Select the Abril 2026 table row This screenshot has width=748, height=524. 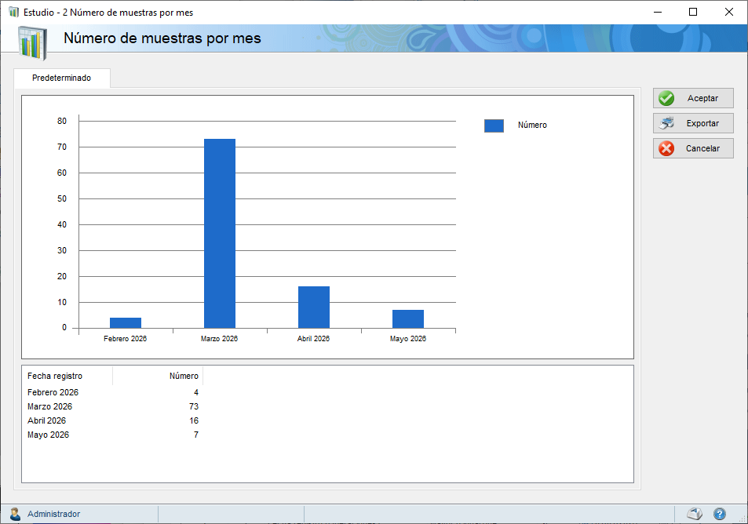[113, 420]
